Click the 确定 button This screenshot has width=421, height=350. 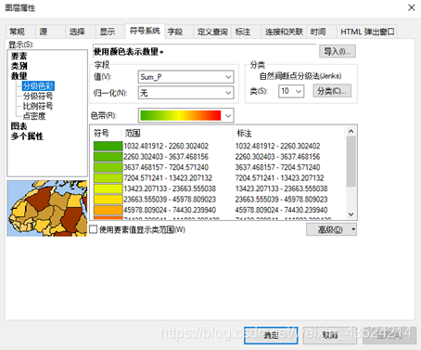[271, 335]
